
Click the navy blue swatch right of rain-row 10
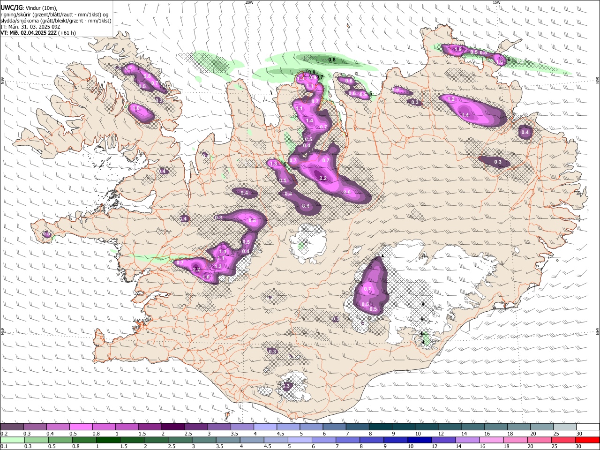coord(420,440)
